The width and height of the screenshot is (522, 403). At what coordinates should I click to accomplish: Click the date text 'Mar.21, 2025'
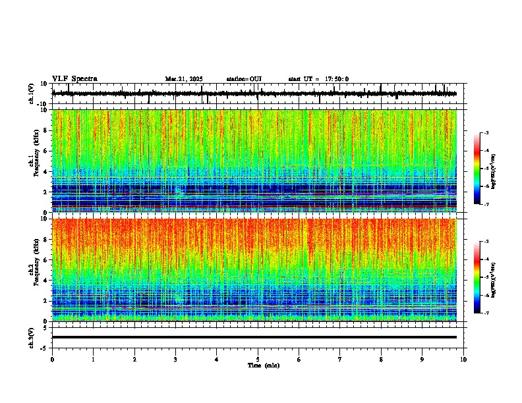pyautogui.click(x=184, y=79)
